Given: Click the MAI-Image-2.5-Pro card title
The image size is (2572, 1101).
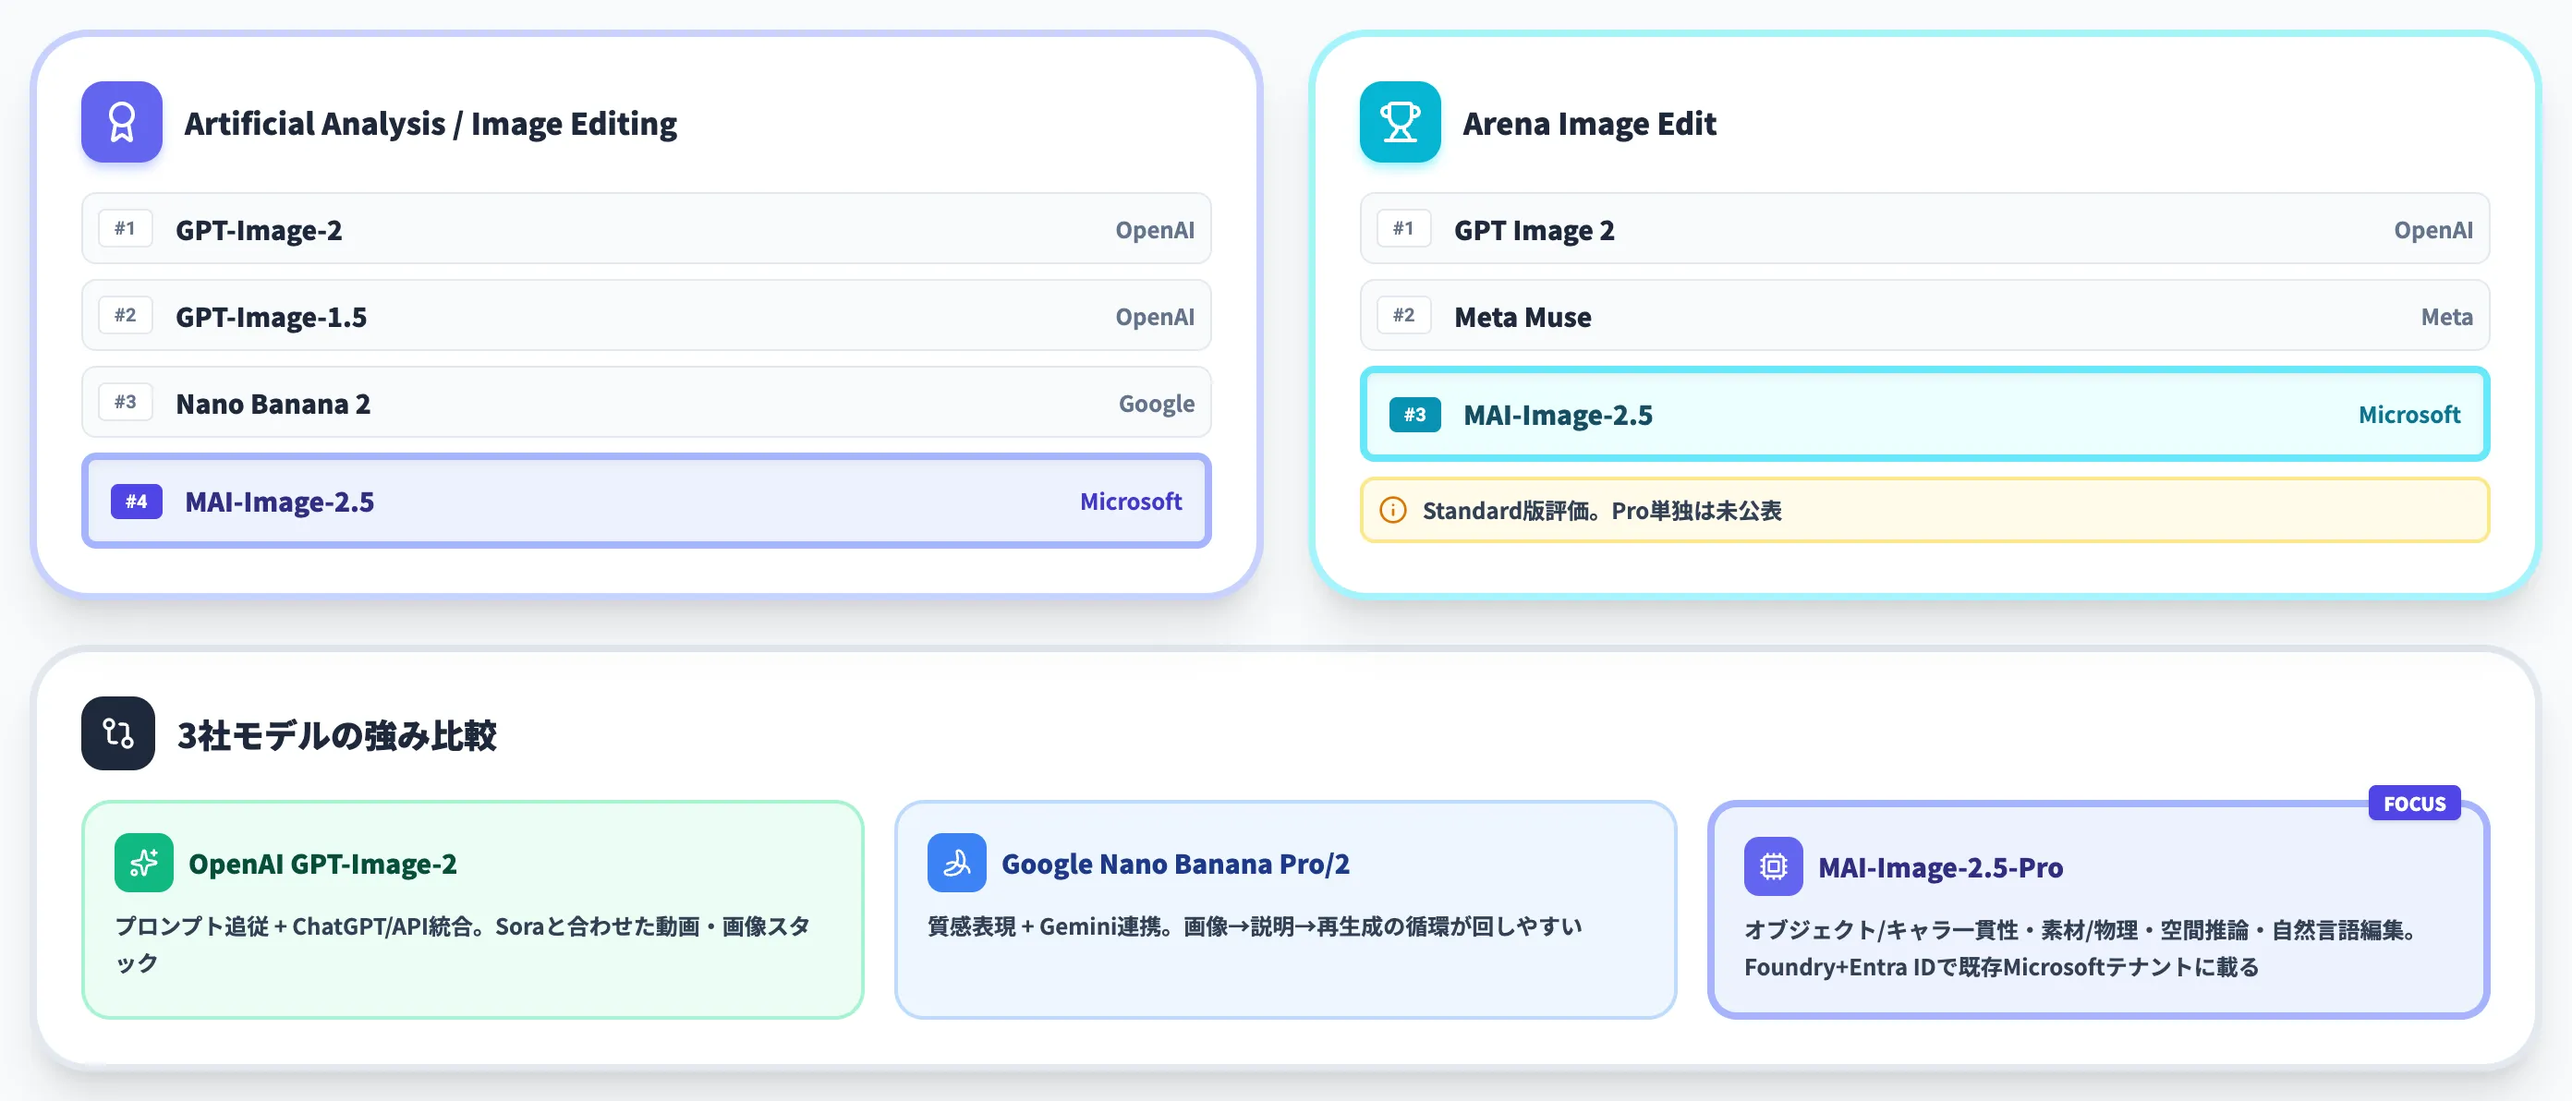Looking at the screenshot, I should pyautogui.click(x=1940, y=868).
